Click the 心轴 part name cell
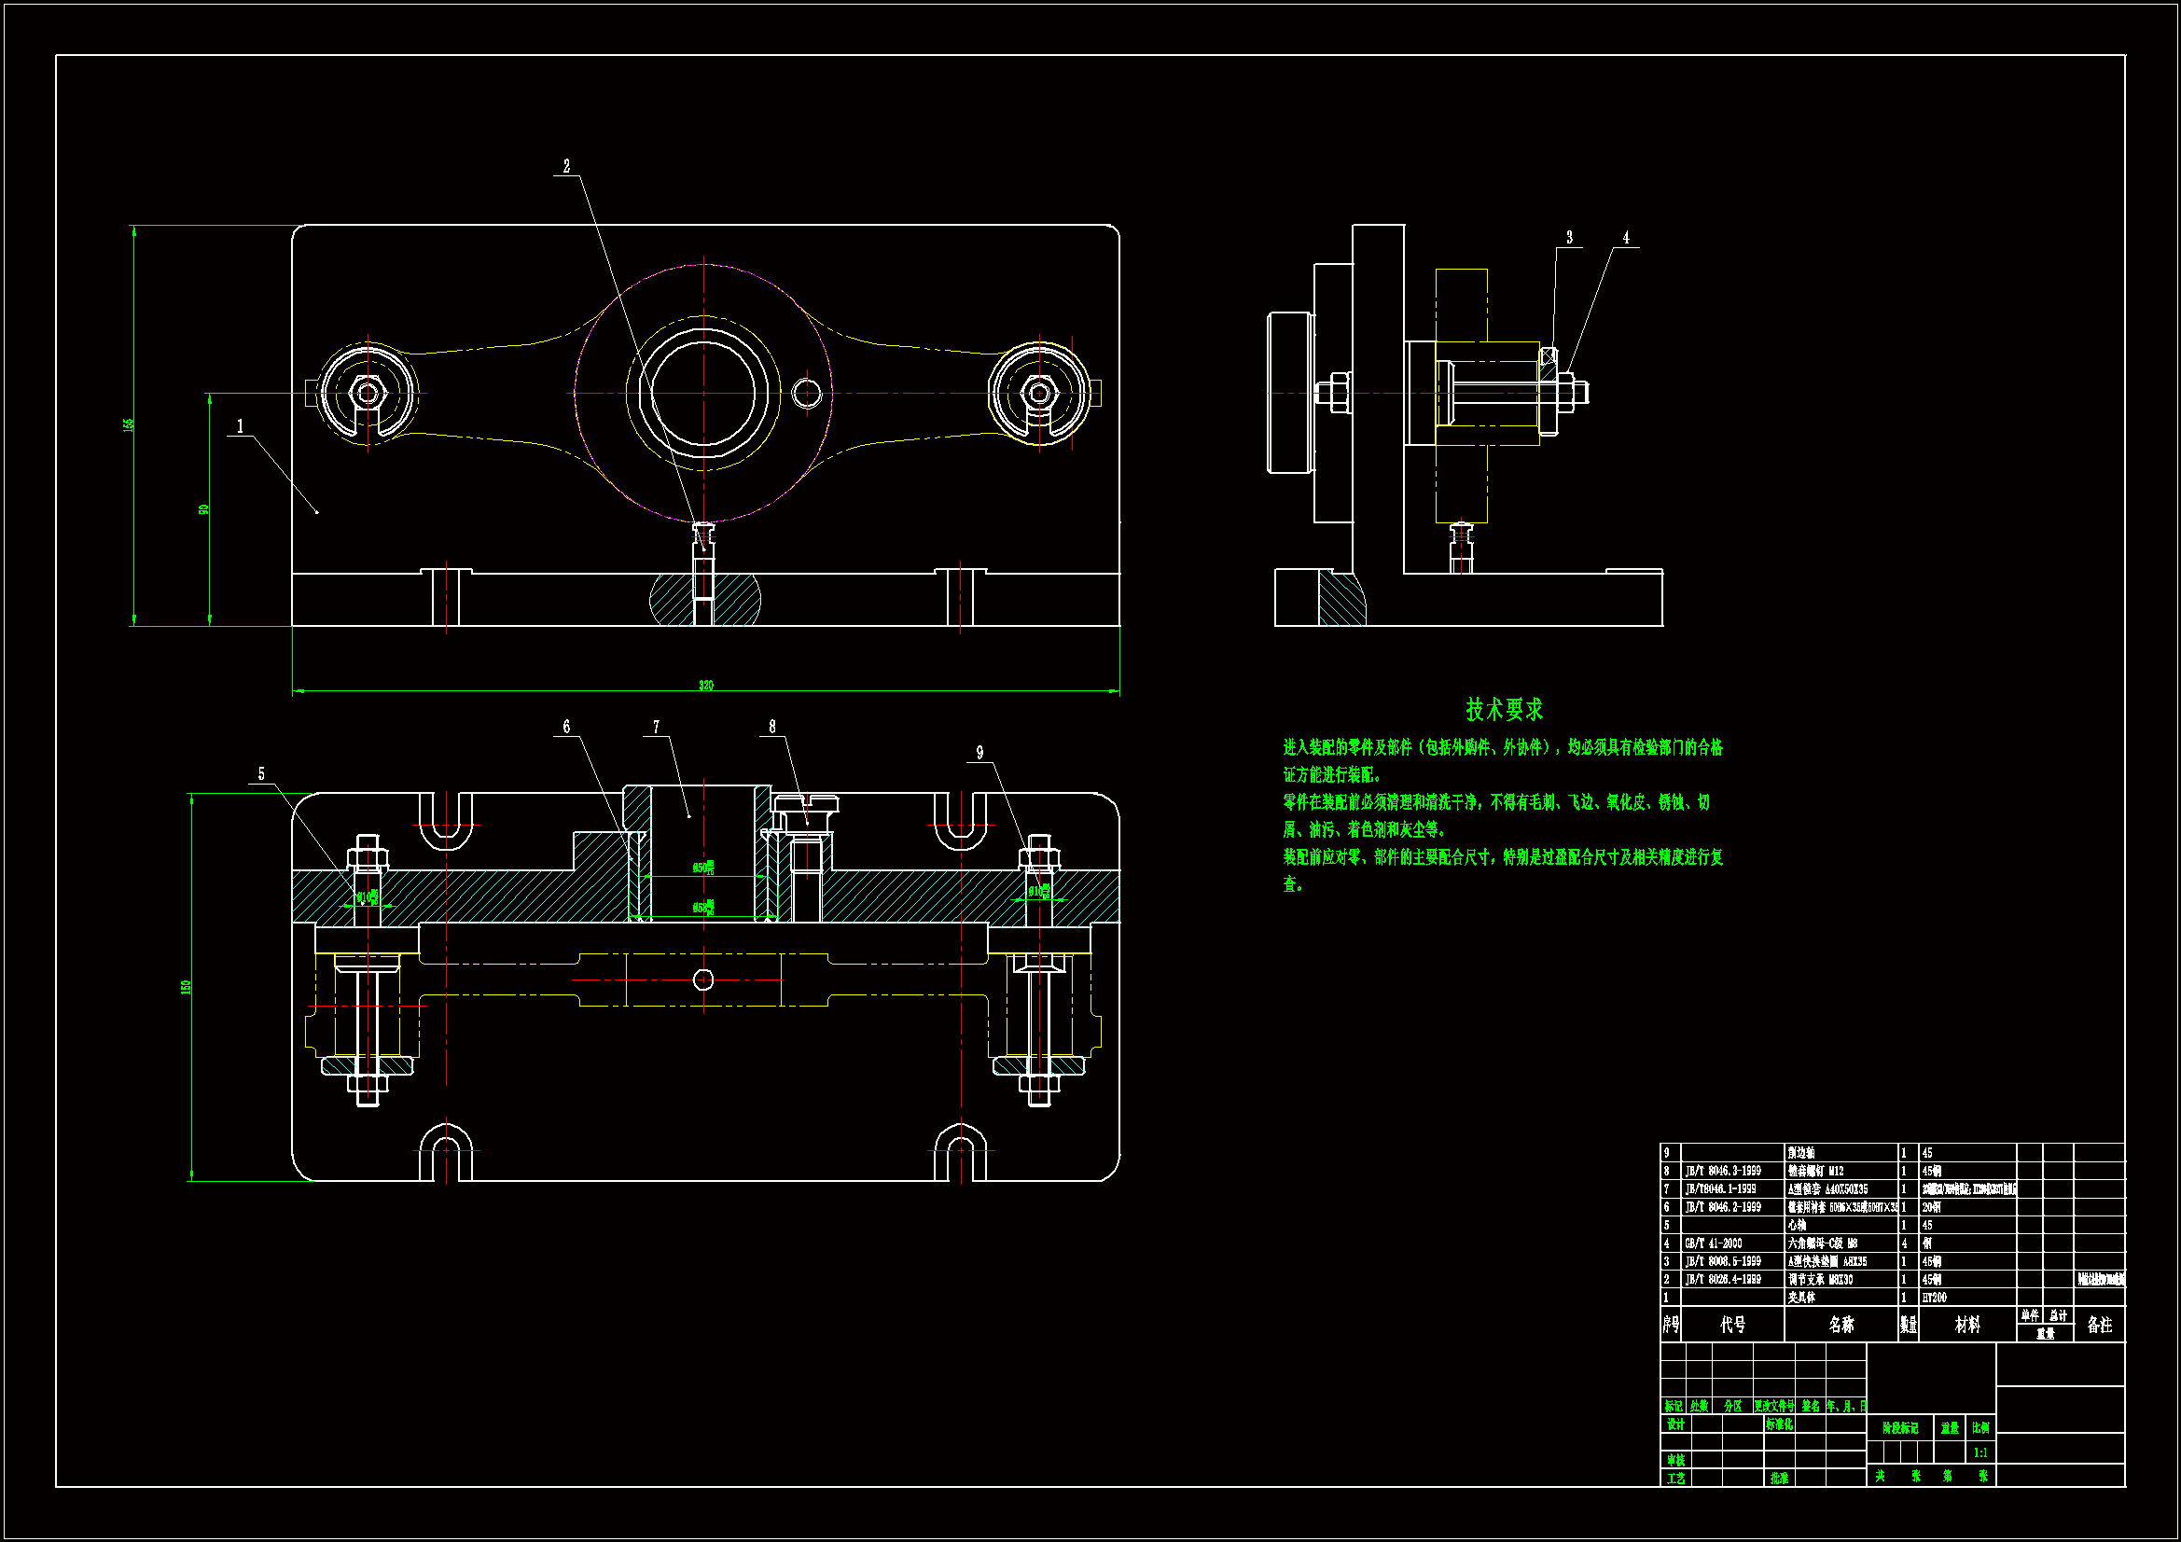Screen dimensions: 2181x1542 pyautogui.click(x=1798, y=1225)
